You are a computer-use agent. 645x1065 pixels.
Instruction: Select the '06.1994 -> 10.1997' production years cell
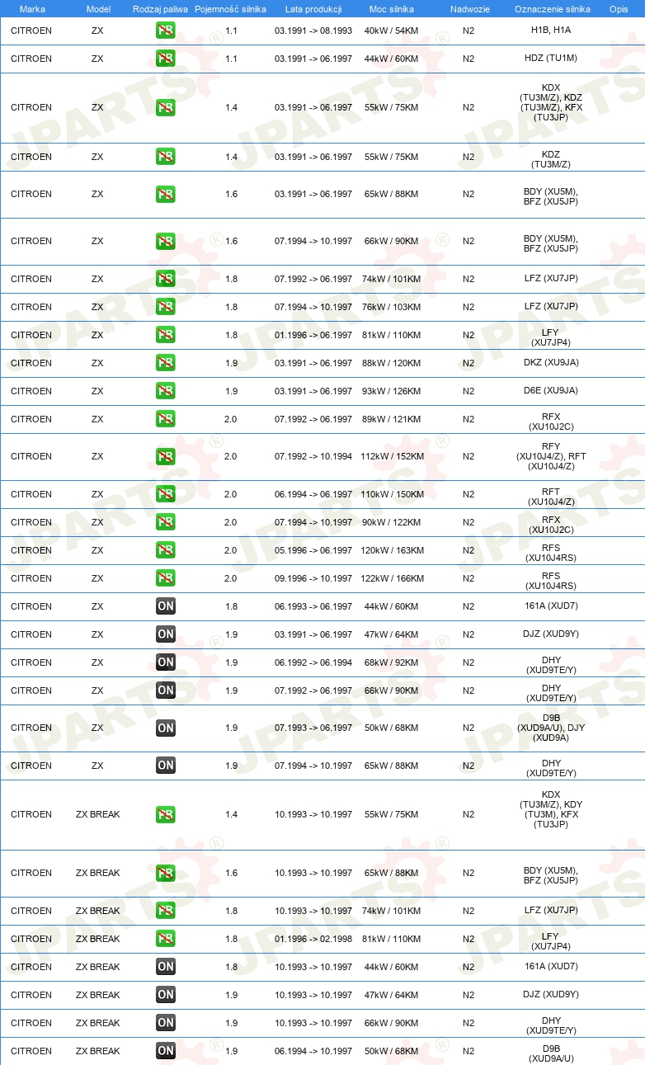coord(313,1051)
